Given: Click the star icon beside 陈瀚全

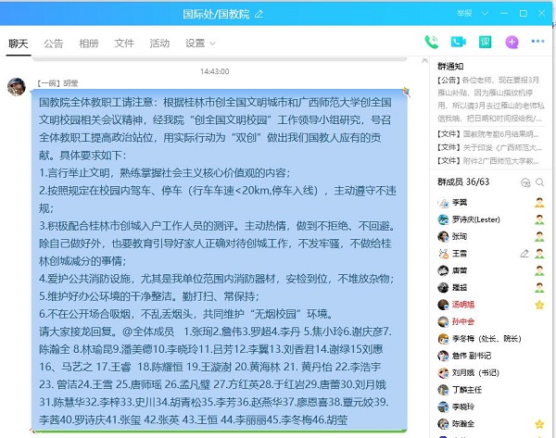Looking at the screenshot, I should point(539,423).
